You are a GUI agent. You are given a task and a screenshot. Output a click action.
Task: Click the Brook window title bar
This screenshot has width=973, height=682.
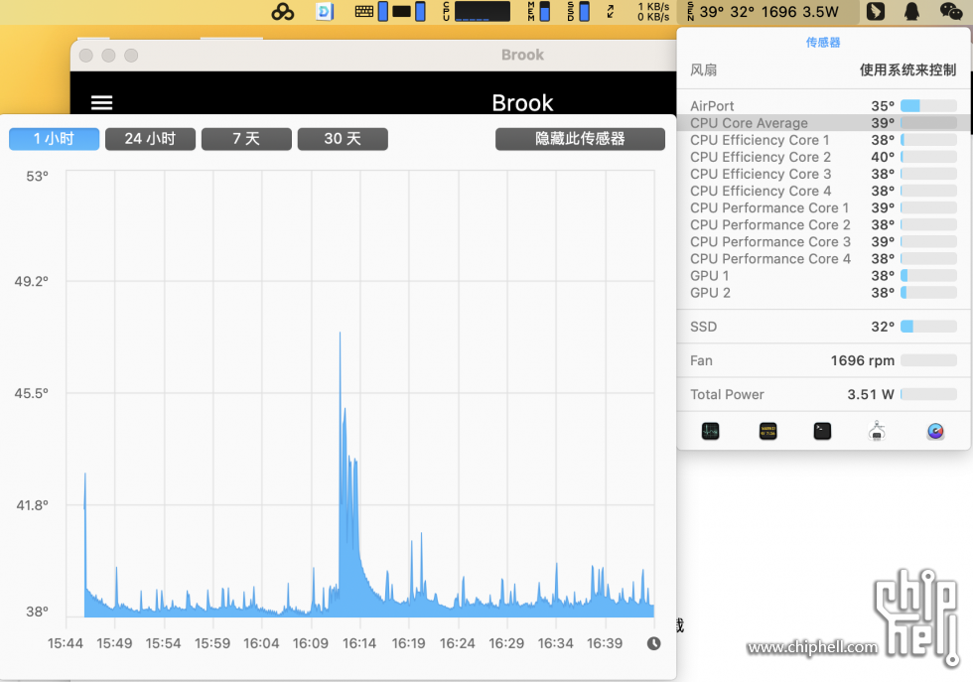pos(373,56)
